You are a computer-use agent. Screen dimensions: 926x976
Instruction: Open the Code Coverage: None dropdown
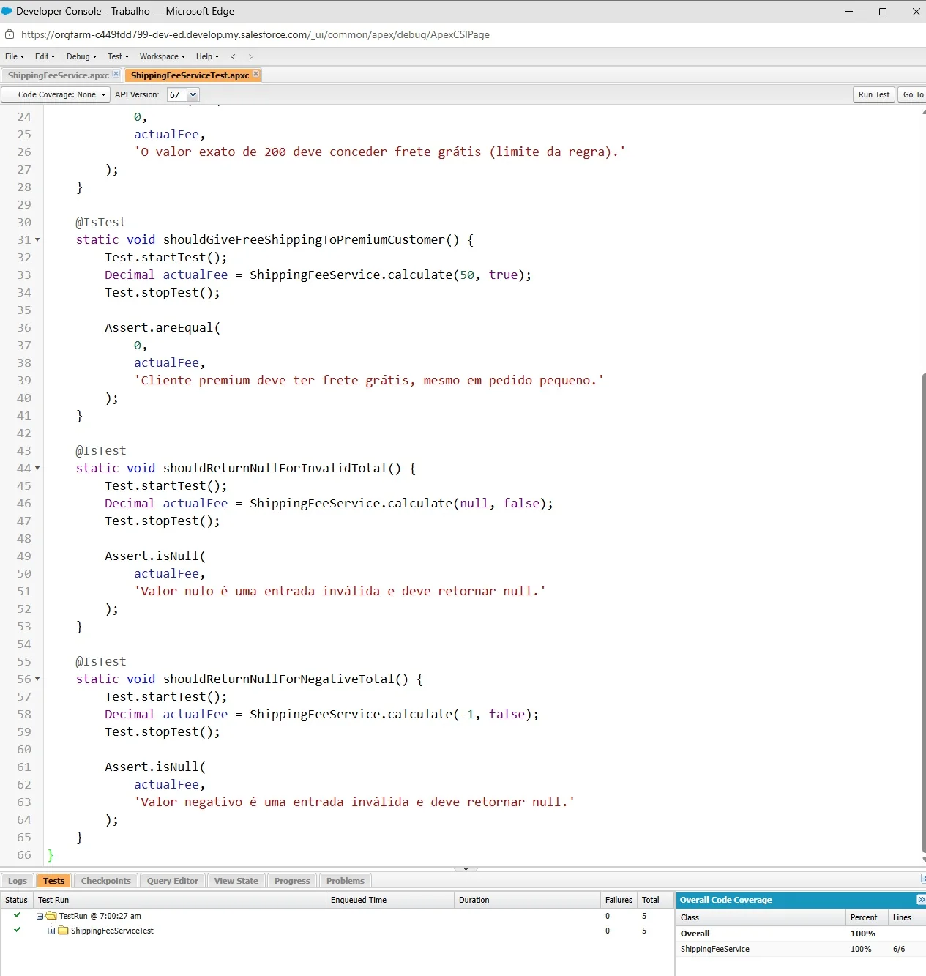point(56,94)
